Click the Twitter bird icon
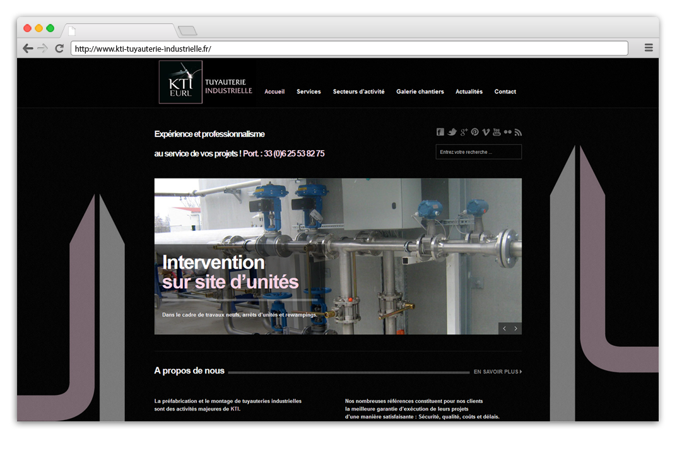Screen dimensions: 677x451 point(452,132)
